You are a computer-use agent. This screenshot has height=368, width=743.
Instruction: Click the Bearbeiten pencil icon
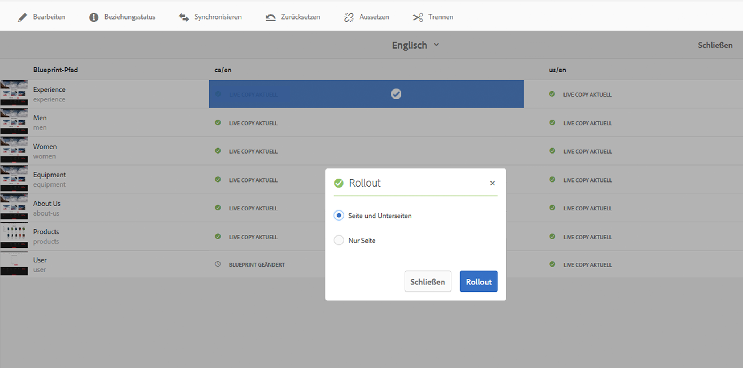click(x=22, y=17)
